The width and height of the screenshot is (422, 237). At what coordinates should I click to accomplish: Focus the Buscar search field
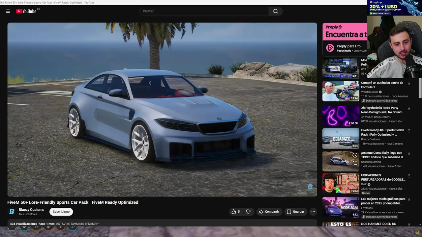pos(204,11)
